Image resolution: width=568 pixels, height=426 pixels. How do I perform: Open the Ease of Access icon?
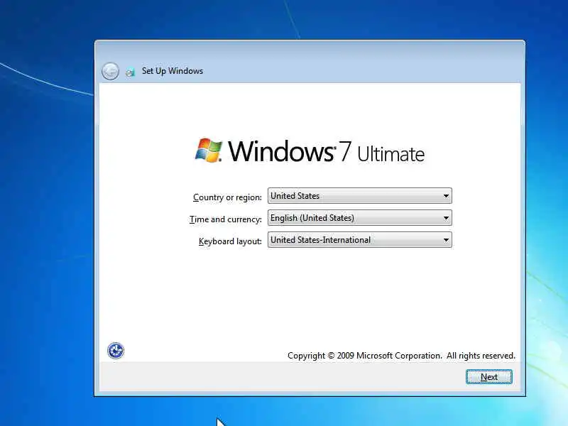coord(116,351)
